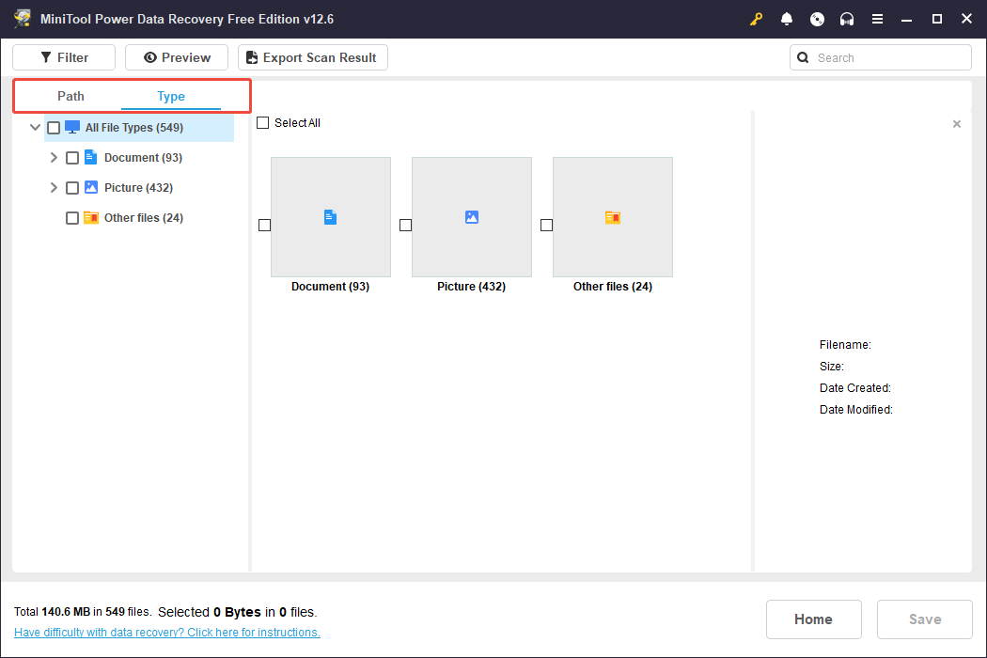Click the key register icon in title bar
This screenshot has height=658, width=987.
(756, 19)
